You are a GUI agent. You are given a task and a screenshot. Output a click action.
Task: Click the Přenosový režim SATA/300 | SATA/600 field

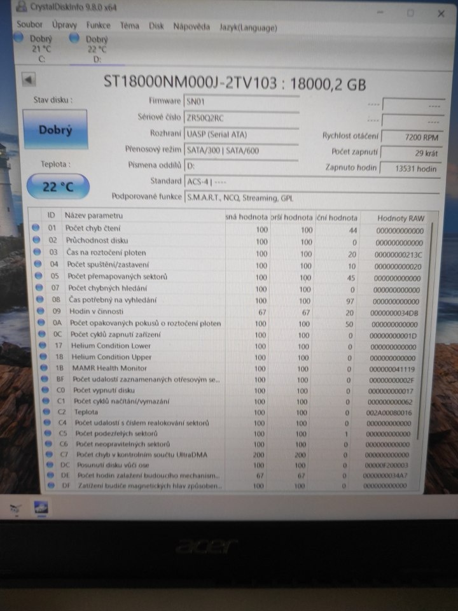tap(241, 150)
